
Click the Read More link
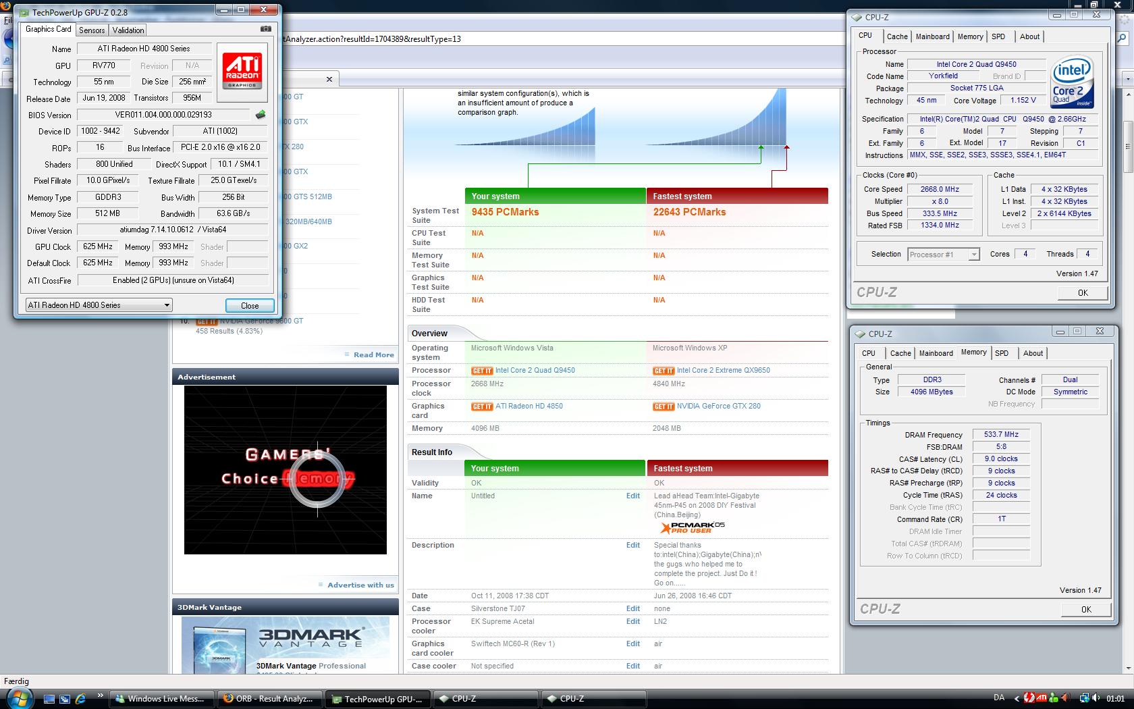click(373, 355)
